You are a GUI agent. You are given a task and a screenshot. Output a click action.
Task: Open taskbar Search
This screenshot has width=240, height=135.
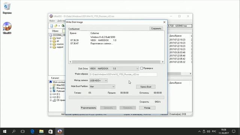coord(13,131)
